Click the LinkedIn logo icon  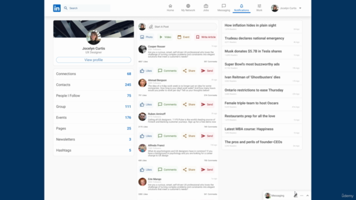(x=57, y=8)
